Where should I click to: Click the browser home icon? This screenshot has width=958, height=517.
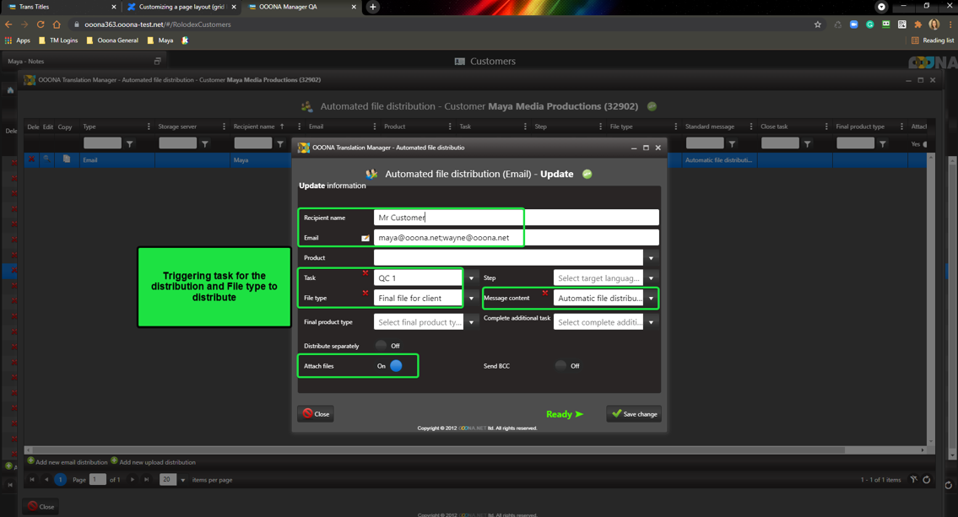click(x=57, y=24)
